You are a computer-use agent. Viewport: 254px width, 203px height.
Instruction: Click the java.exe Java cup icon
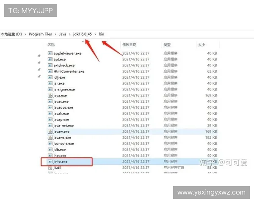pos(50,95)
